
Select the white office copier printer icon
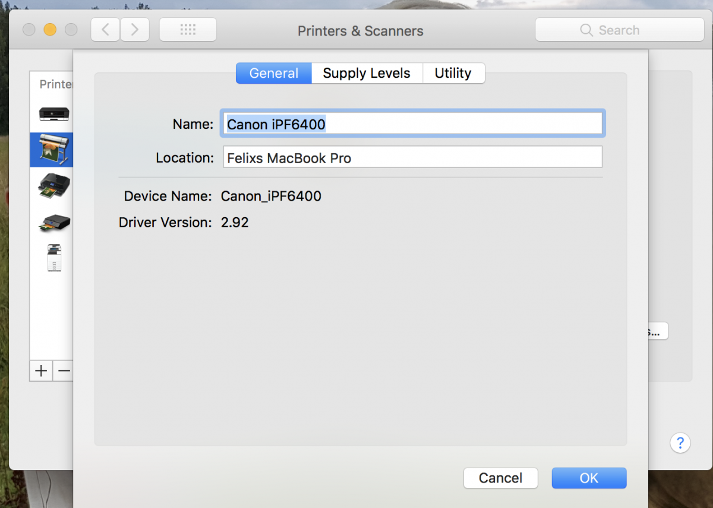[54, 258]
